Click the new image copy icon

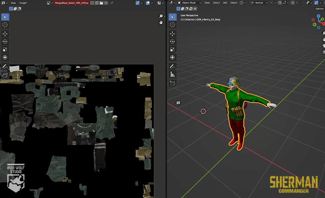pyautogui.click(x=97, y=3)
